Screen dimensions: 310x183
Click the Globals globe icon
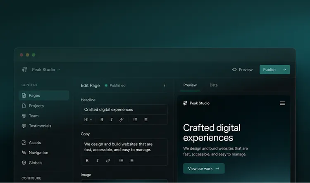point(24,162)
